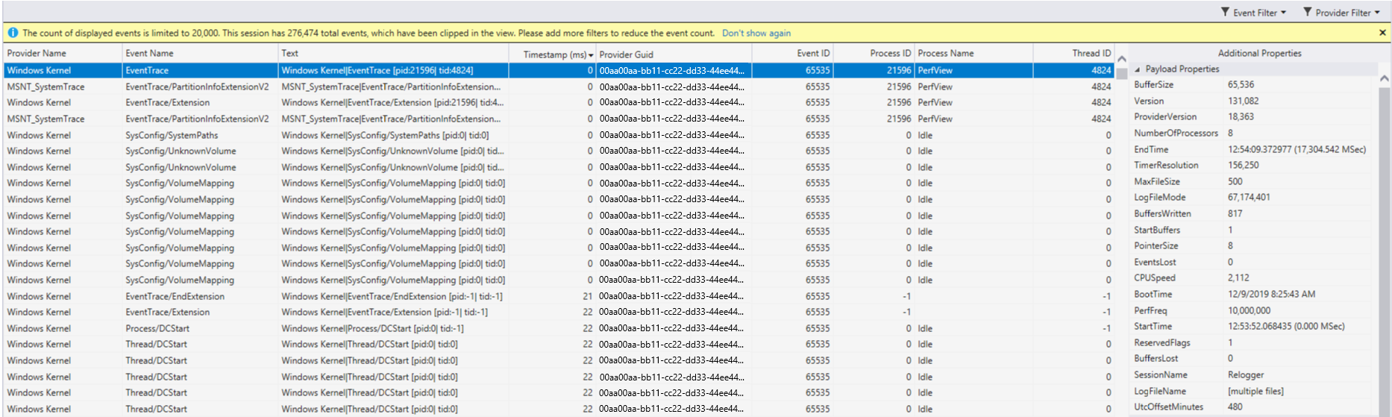Sort by Process ID column header

point(874,54)
